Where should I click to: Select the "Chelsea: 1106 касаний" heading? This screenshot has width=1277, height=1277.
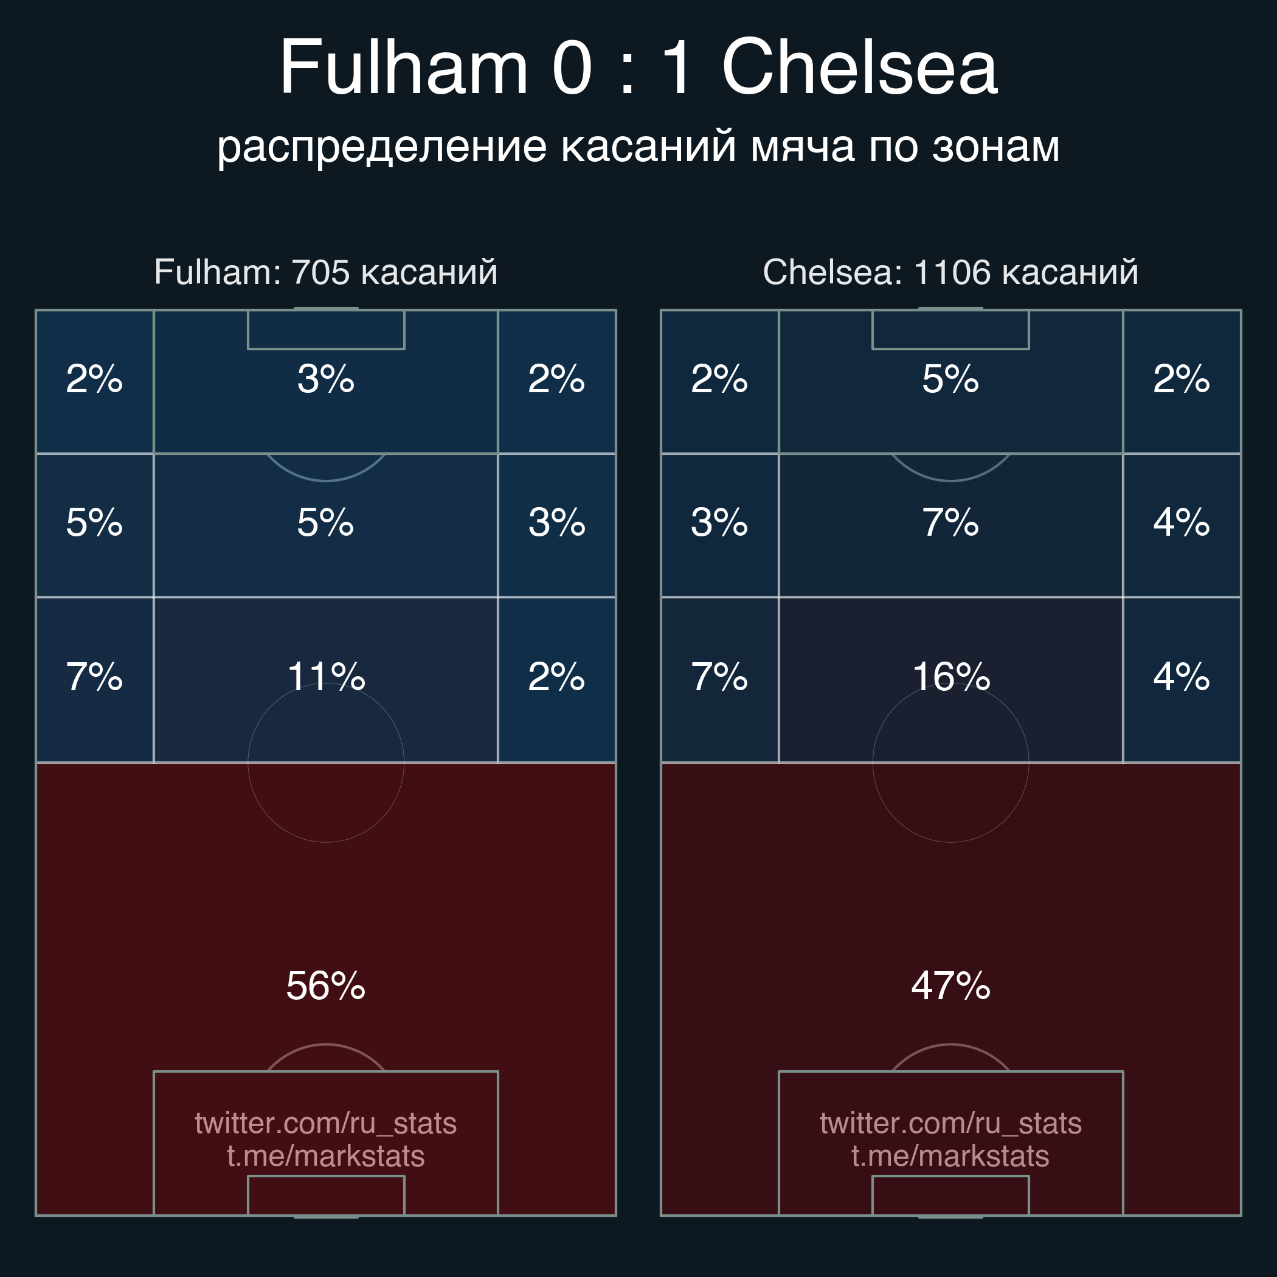click(x=950, y=272)
